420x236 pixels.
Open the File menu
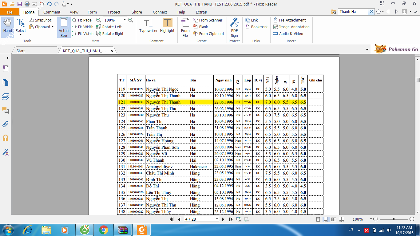[x=10, y=12]
